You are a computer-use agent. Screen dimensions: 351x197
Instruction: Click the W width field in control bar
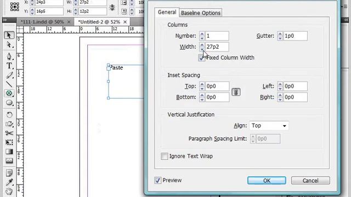(x=93, y=2)
